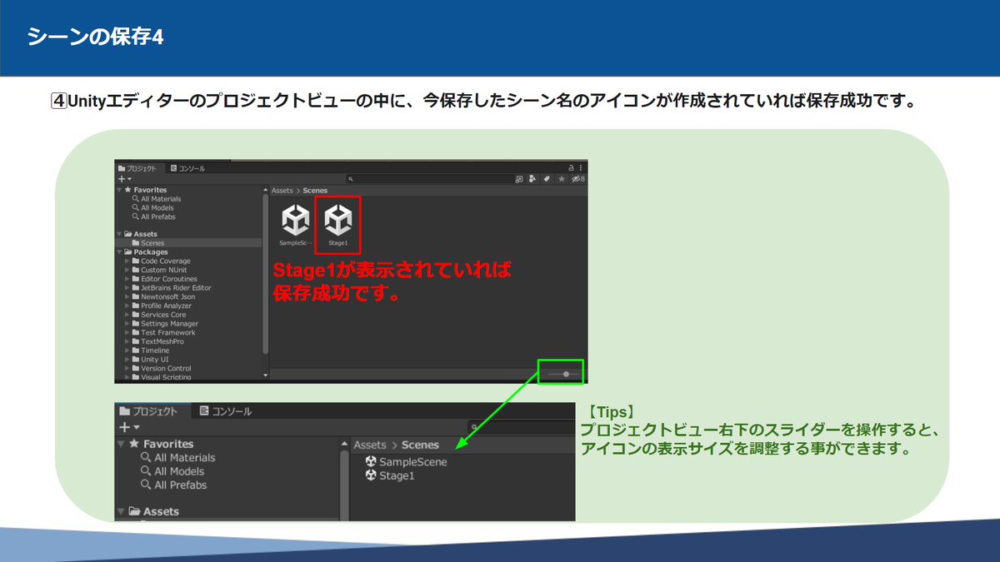The width and height of the screenshot is (1000, 562).
Task: Expand the Code Coverage package folder
Action: click(x=126, y=261)
